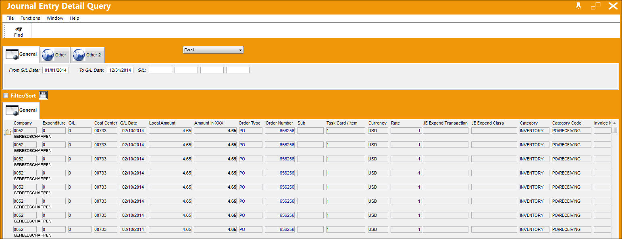This screenshot has width=622, height=239.
Task: Open the Help menu
Action: click(74, 18)
